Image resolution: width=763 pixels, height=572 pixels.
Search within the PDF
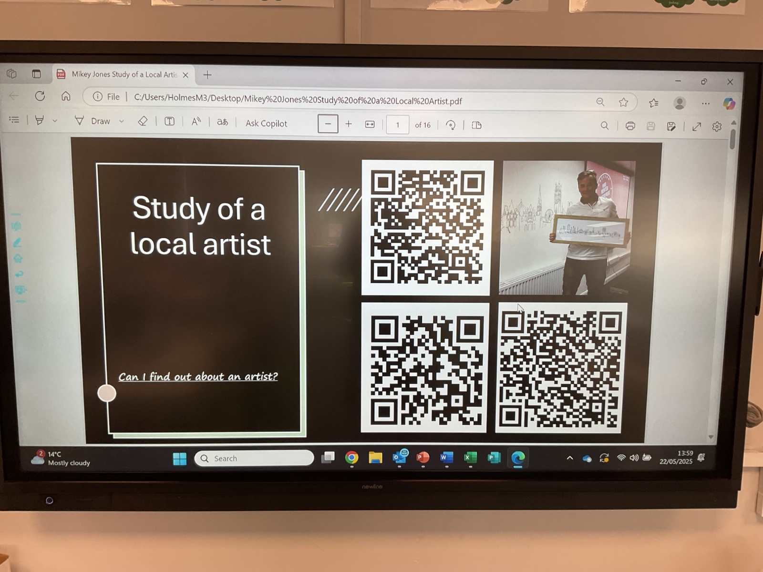(x=604, y=126)
